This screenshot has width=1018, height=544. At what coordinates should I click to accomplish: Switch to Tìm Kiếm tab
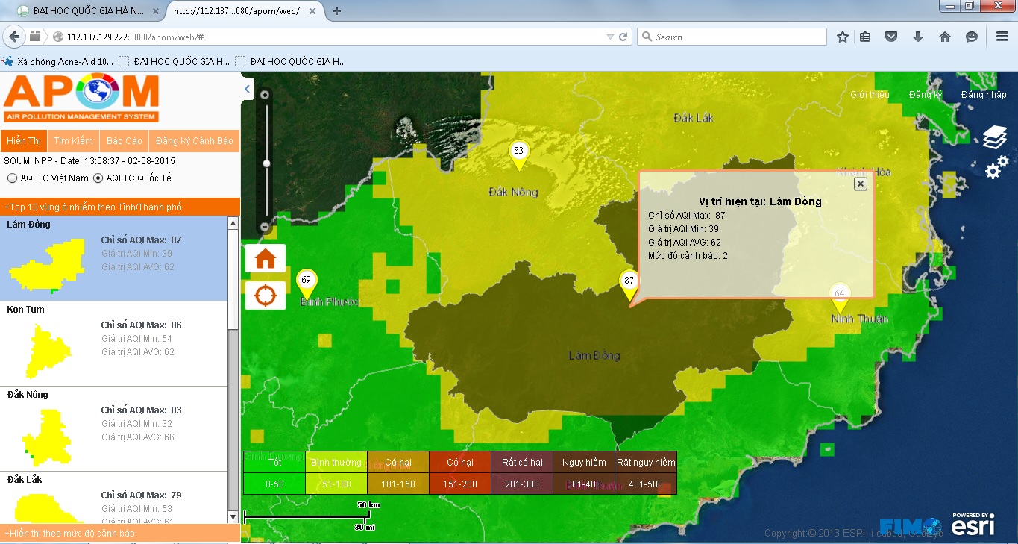(x=73, y=141)
